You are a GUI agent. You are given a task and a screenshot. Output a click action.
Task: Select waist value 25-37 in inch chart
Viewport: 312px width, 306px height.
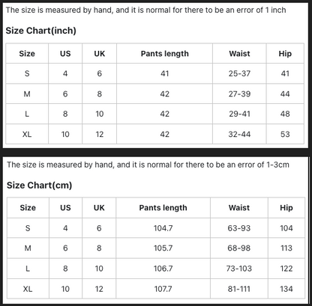[239, 73]
